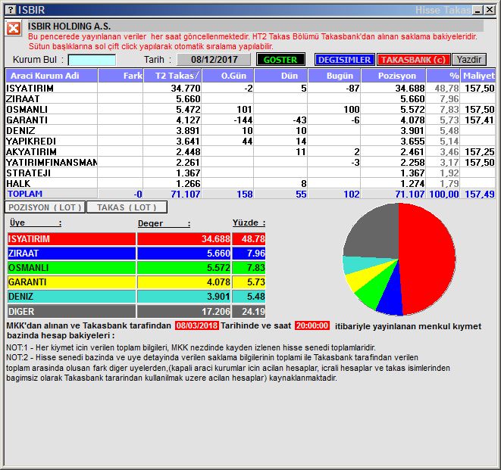Open the DEGISIMLER button
Viewport: 501px width, 470px height.
(x=344, y=60)
